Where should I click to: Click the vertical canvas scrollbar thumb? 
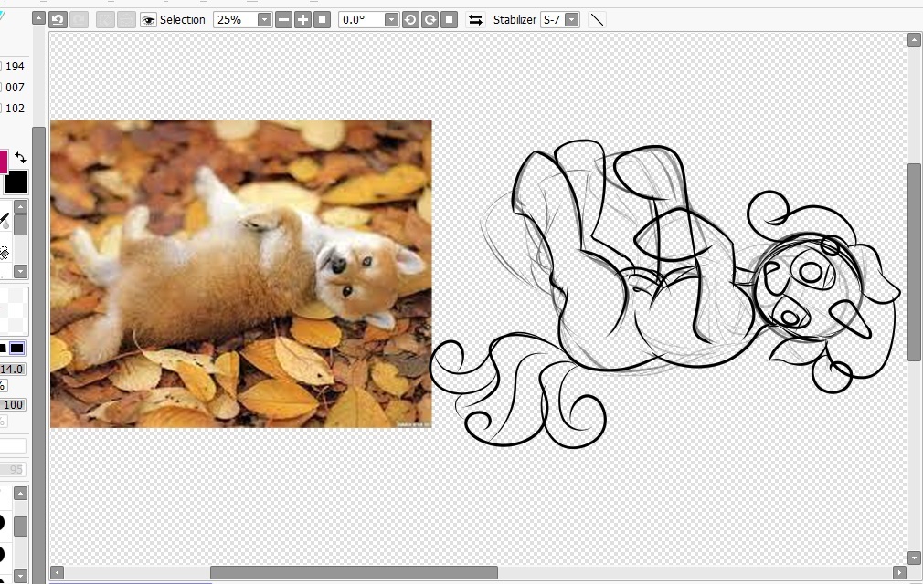[914, 263]
